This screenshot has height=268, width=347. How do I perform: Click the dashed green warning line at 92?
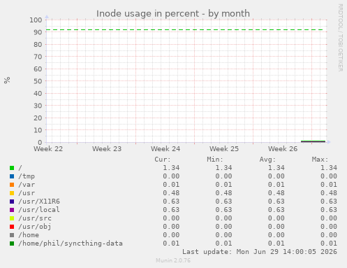click(184, 30)
